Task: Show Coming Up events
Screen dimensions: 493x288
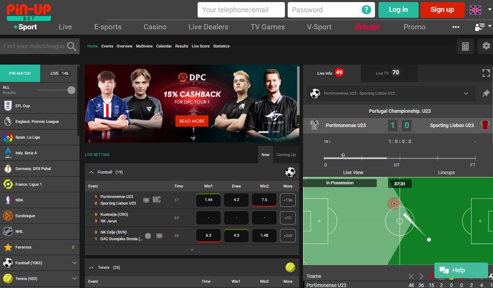Action: [286, 155]
